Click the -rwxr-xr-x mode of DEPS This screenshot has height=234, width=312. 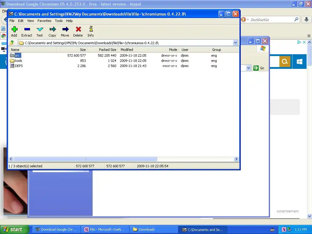[x=169, y=66]
